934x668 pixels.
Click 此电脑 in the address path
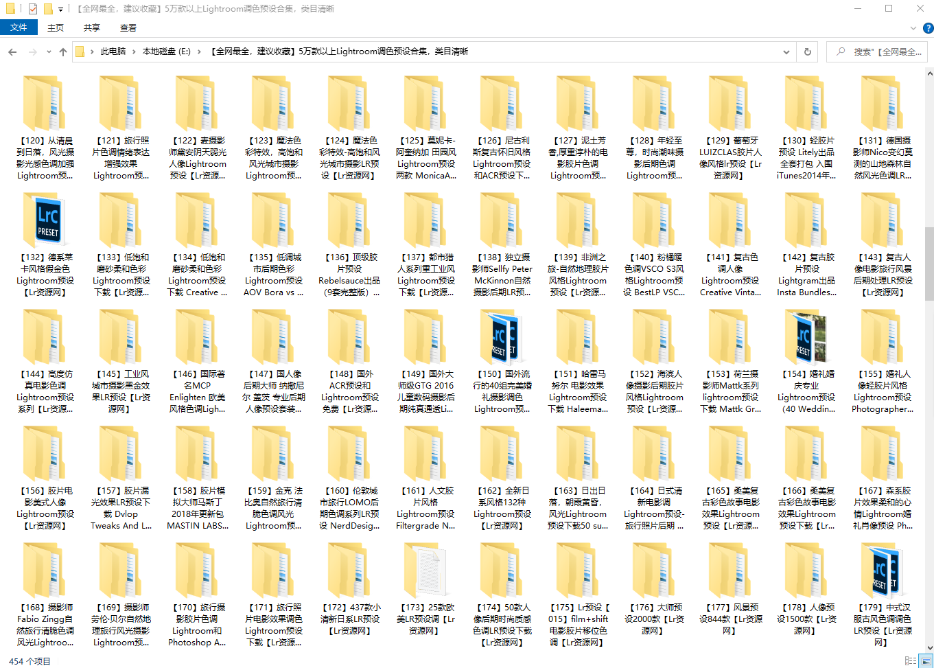click(x=113, y=51)
